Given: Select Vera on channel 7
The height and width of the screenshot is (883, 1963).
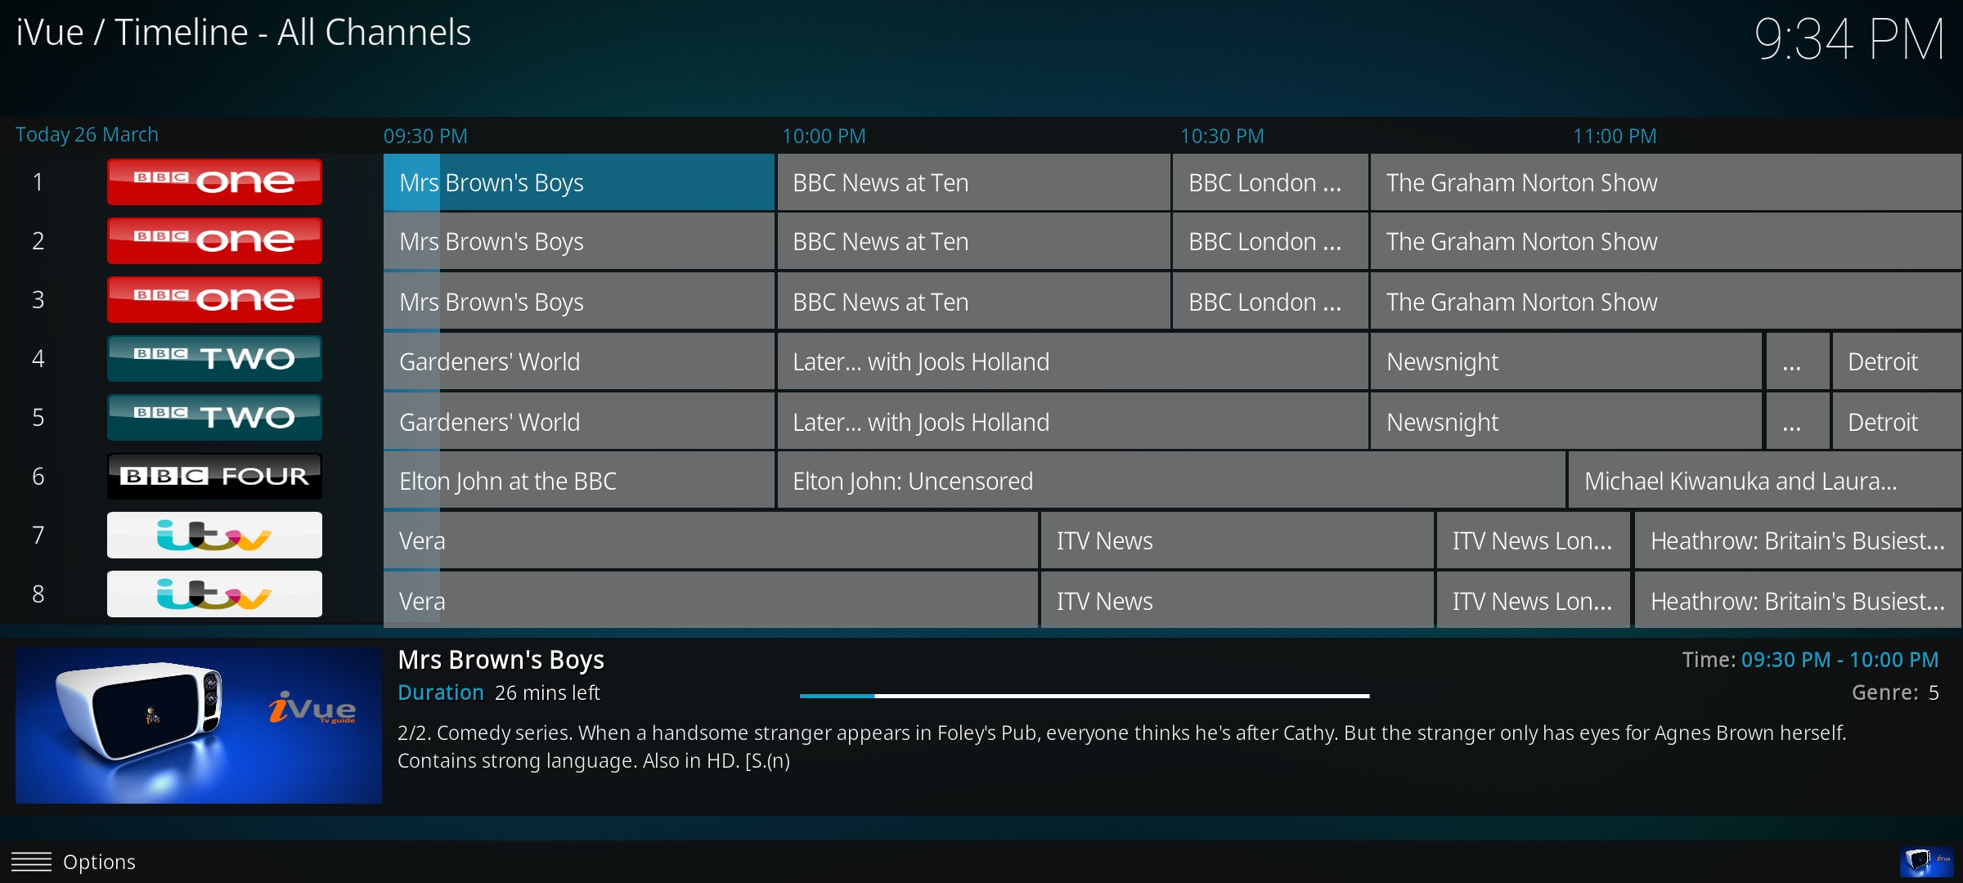Looking at the screenshot, I should click(710, 540).
